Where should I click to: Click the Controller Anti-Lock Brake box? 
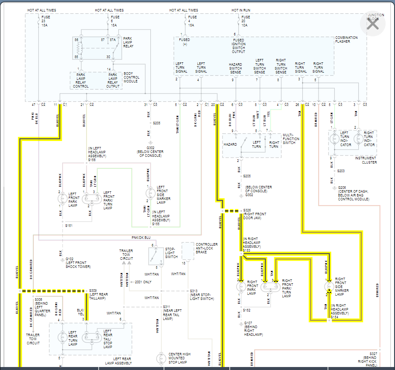pos(187,251)
